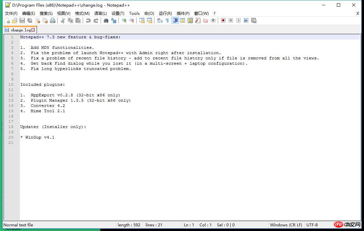
Task: Undo the last action
Action: pos(88,20)
